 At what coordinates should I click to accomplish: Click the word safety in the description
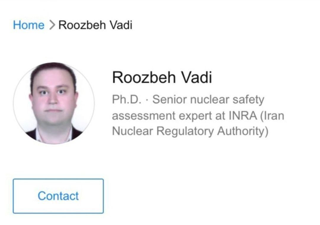coord(248,100)
